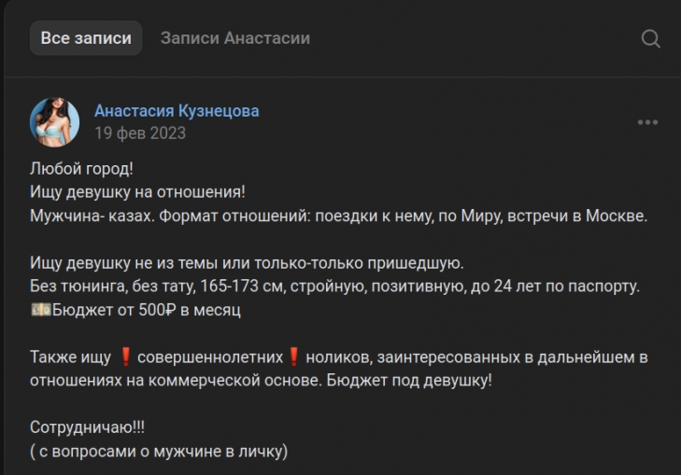This screenshot has height=475, width=681.
Task: Click the post date «19 фев 2023»
Action: [140, 133]
